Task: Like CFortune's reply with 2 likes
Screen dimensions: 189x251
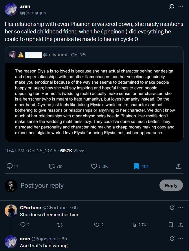Action: click(97, 225)
